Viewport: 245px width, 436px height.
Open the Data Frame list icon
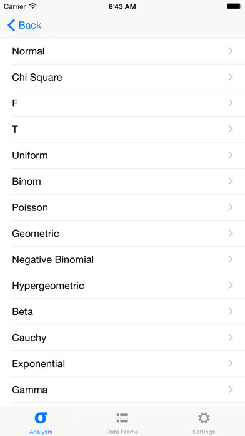122,418
